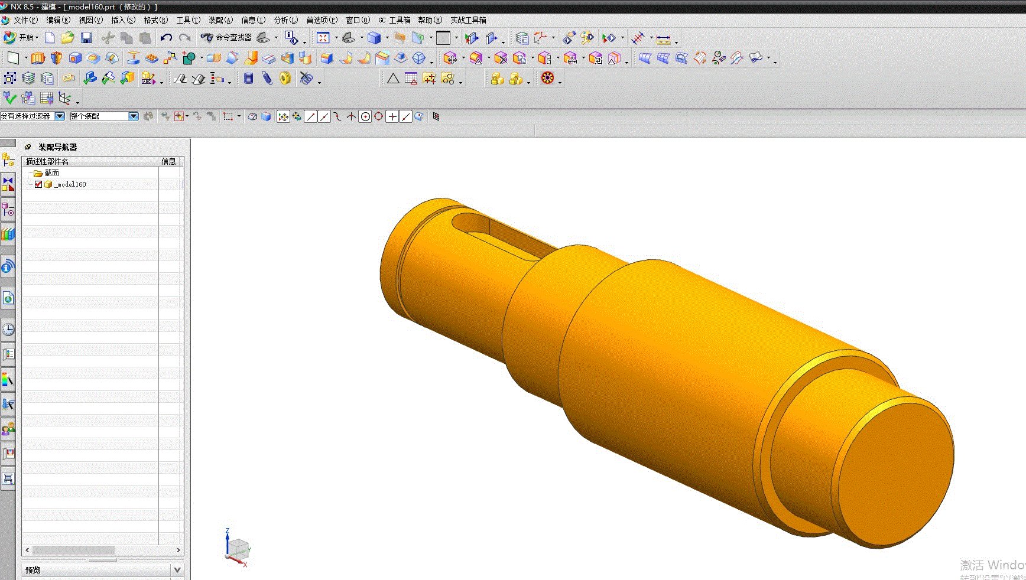This screenshot has width=1026, height=580.
Task: Click the 描述性部件名 column header
Action: [90, 161]
